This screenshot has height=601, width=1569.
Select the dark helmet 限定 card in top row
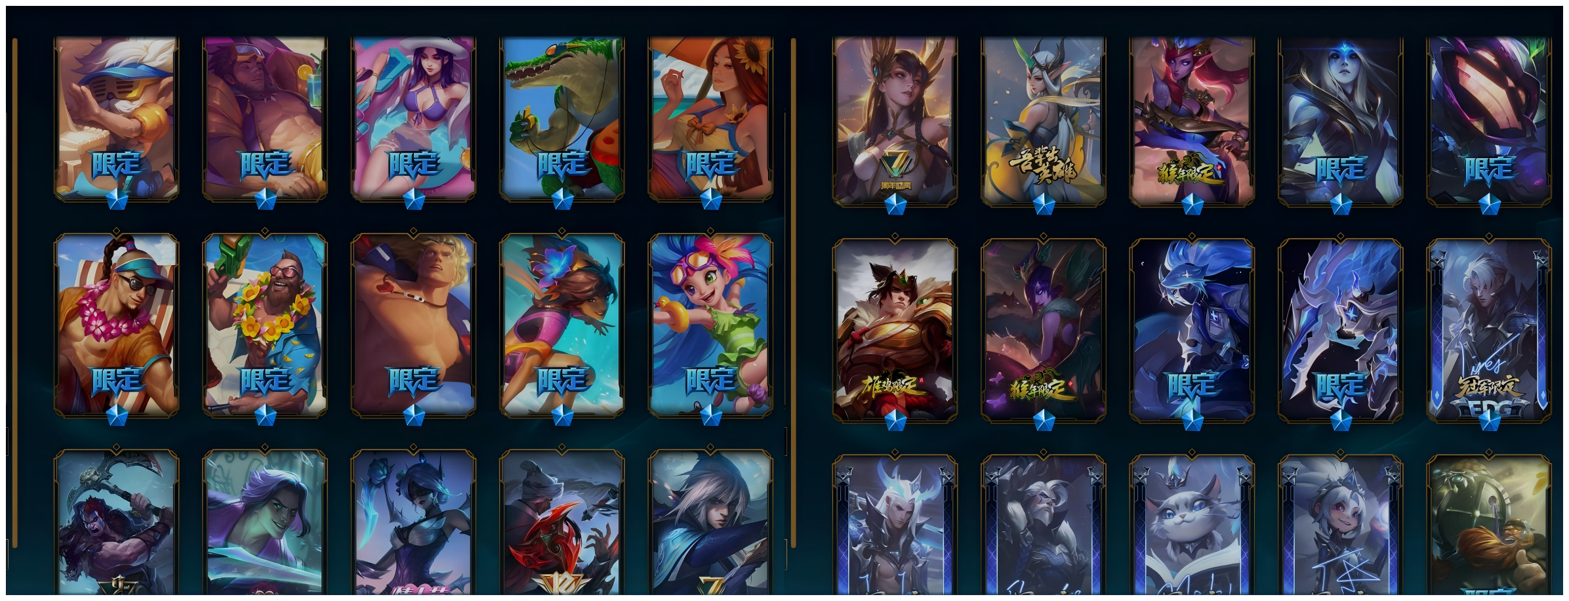pyautogui.click(x=1489, y=121)
